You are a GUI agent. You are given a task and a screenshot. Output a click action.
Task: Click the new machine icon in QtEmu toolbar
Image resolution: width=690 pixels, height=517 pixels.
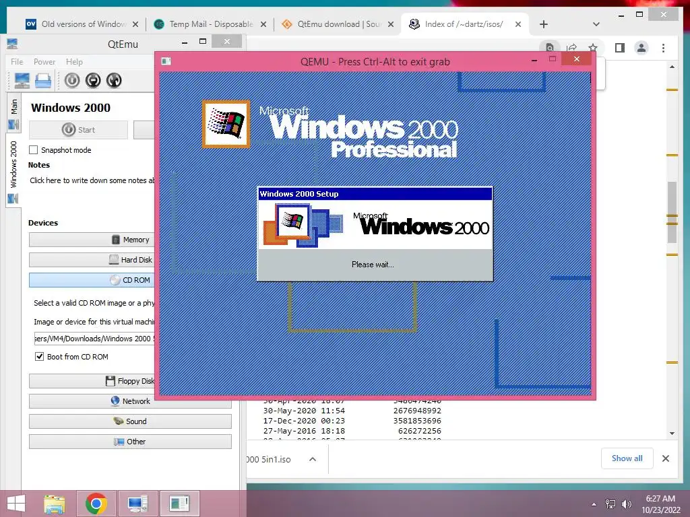tap(22, 81)
